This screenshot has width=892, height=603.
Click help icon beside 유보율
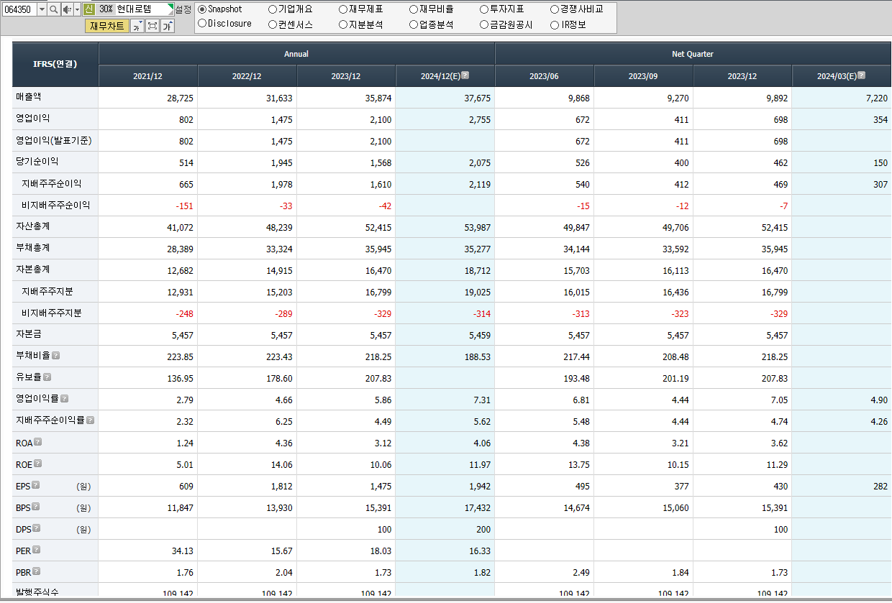(x=47, y=377)
